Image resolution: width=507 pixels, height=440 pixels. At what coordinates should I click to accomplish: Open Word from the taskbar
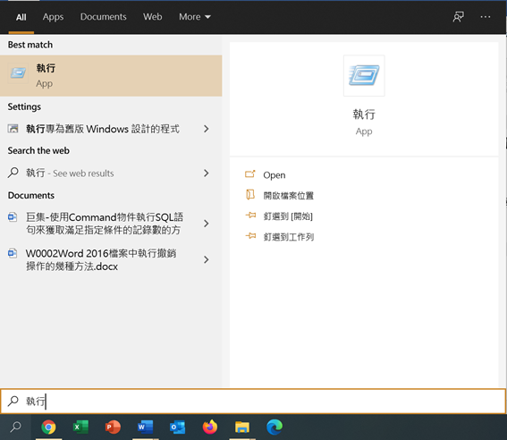tap(145, 427)
